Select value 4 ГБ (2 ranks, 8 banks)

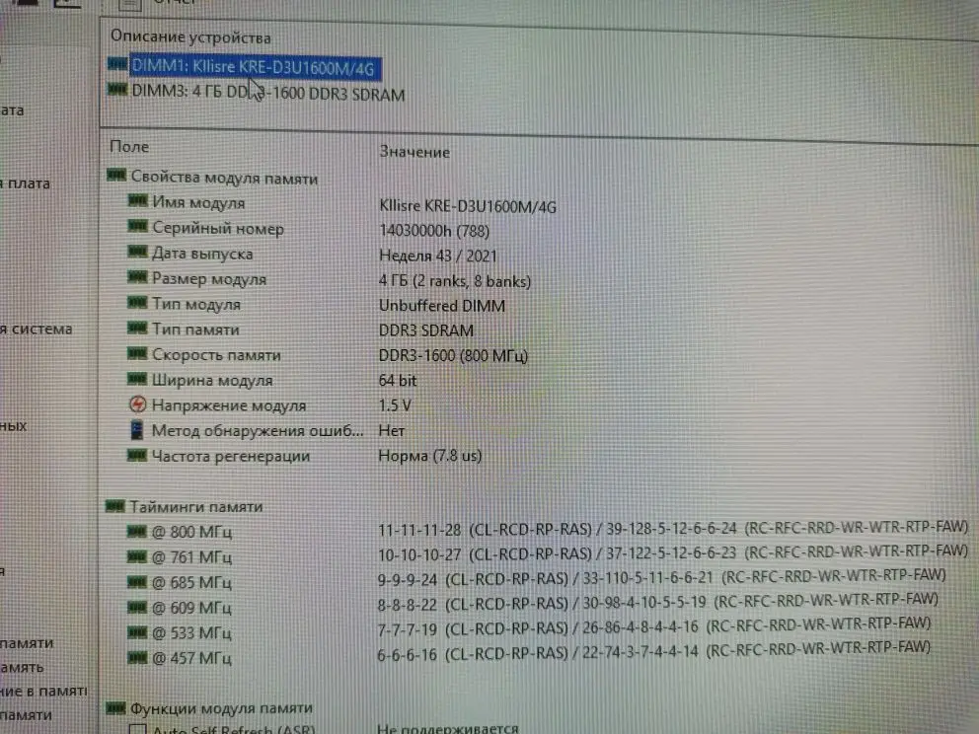click(455, 281)
